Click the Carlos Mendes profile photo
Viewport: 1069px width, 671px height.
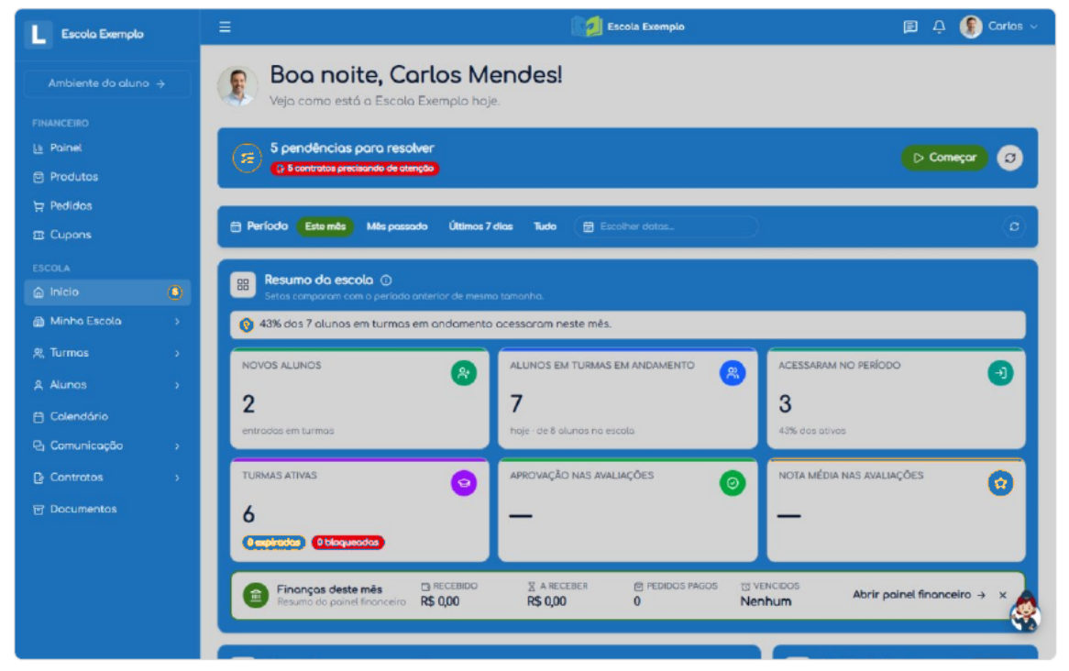[x=237, y=86]
